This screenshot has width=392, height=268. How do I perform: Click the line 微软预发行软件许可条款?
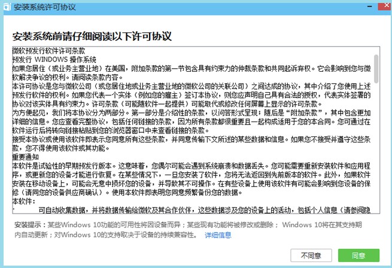coord(48,51)
